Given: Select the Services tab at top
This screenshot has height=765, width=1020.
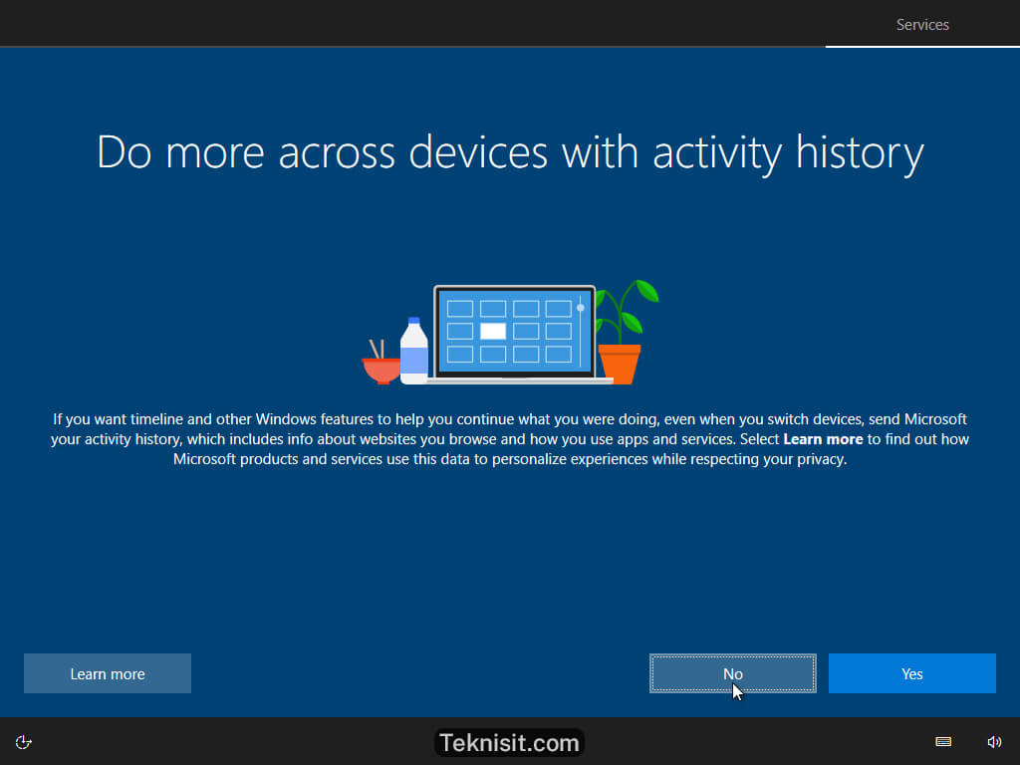Looking at the screenshot, I should (922, 25).
